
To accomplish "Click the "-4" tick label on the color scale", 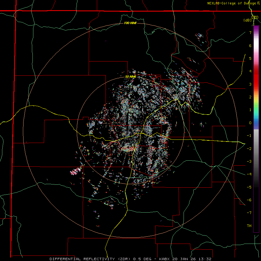I will tap(249, 174).
